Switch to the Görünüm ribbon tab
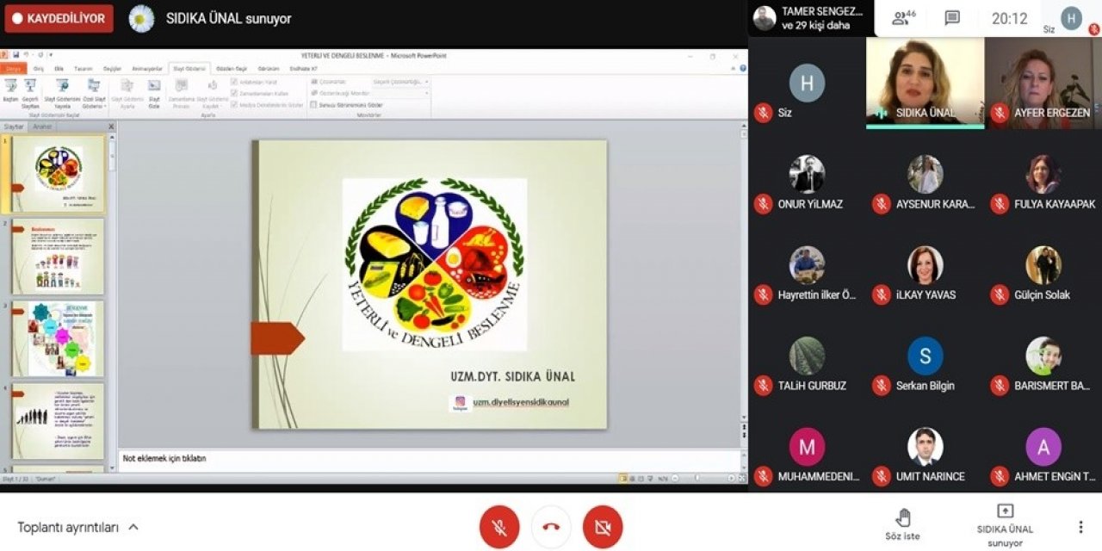 pos(269,68)
